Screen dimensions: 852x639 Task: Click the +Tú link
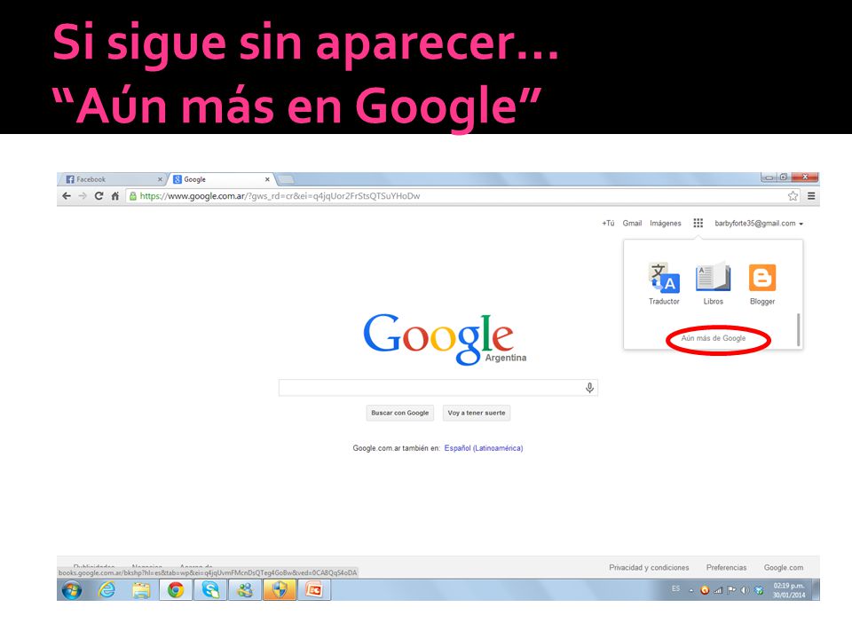click(x=608, y=224)
